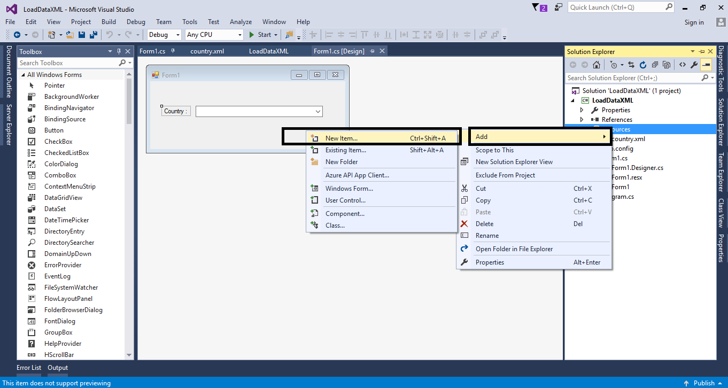Screen dimensions: 728x388
Task: Choose Existing Item... from the Add submenu
Action: point(382,150)
